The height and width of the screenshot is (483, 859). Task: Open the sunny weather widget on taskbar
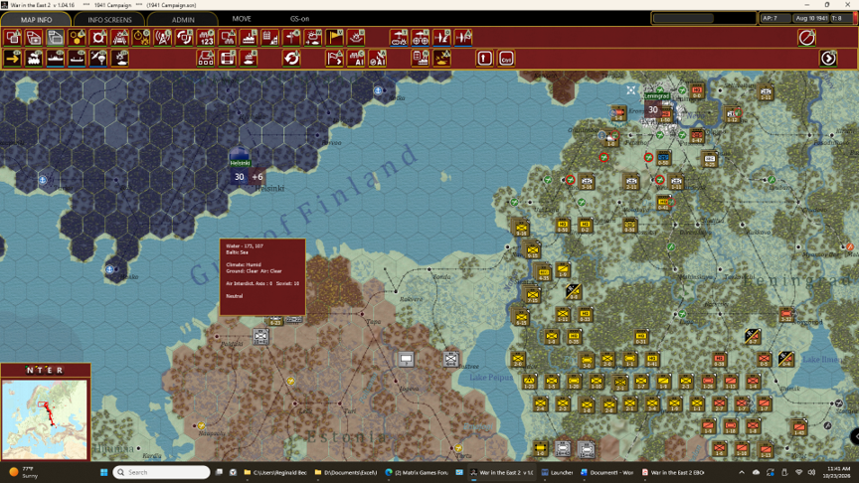(23, 472)
